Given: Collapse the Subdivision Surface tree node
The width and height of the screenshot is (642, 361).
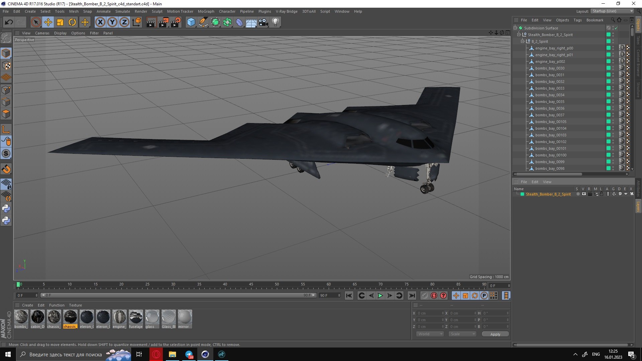Looking at the screenshot, I should pos(515,28).
